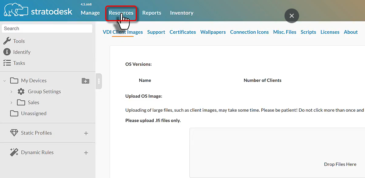Select the Unassigned folder icon
This screenshot has height=178, width=365.
(14, 113)
